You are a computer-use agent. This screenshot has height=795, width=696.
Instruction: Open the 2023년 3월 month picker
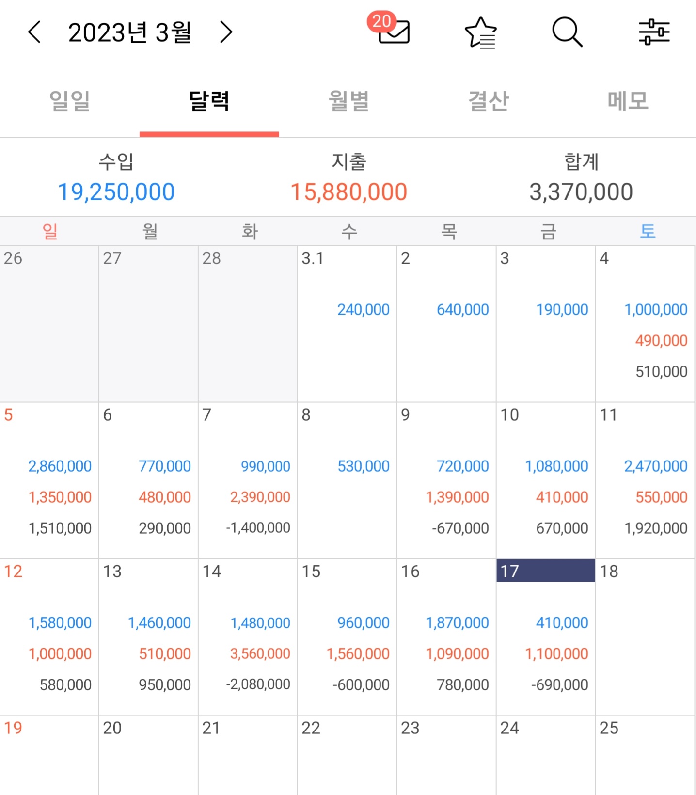point(130,32)
